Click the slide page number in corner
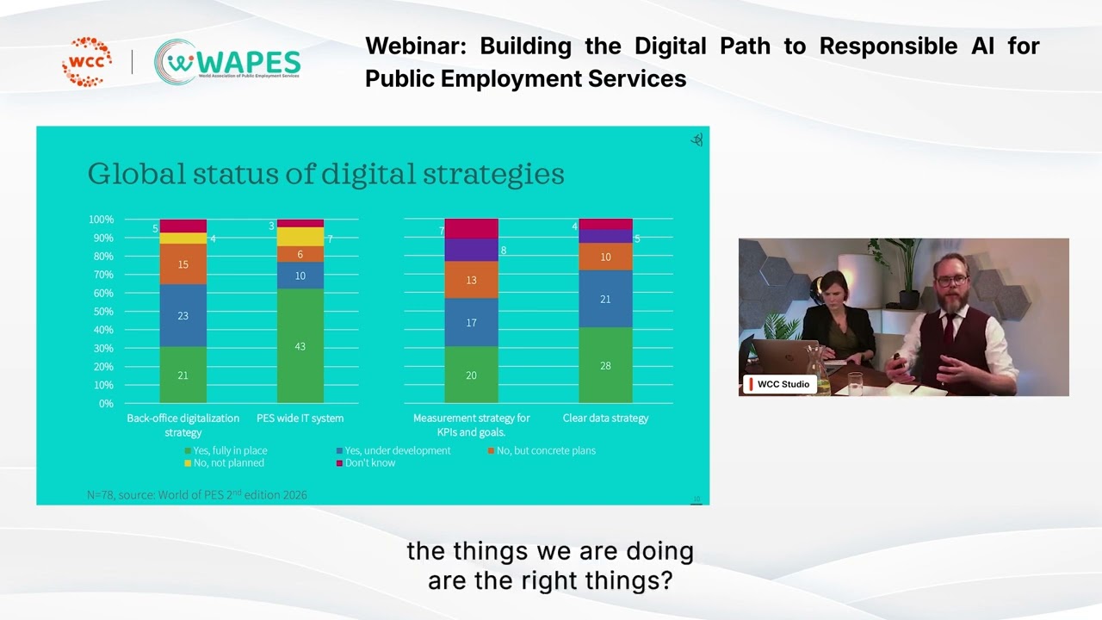The height and width of the screenshot is (620, 1102). (697, 499)
